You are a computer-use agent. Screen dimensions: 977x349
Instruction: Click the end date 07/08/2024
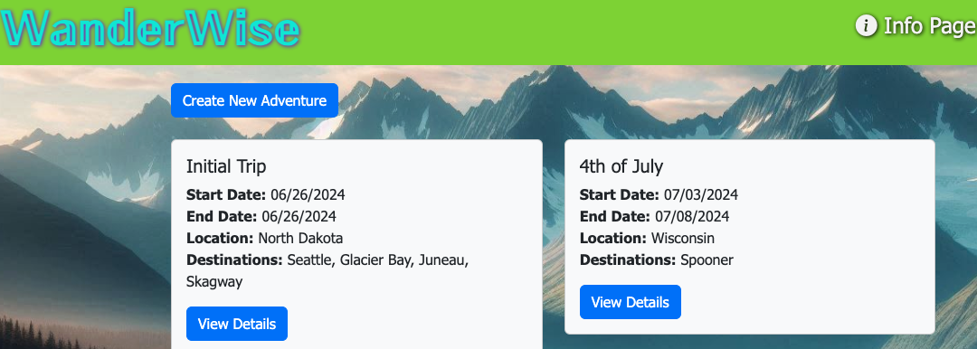[x=692, y=217]
